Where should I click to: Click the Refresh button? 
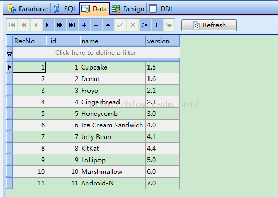pyautogui.click(x=209, y=25)
